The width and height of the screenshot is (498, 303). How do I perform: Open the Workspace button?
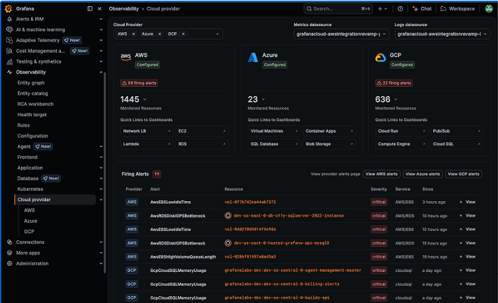(x=458, y=9)
